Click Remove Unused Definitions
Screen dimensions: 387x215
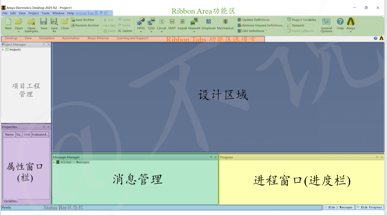click(260, 25)
